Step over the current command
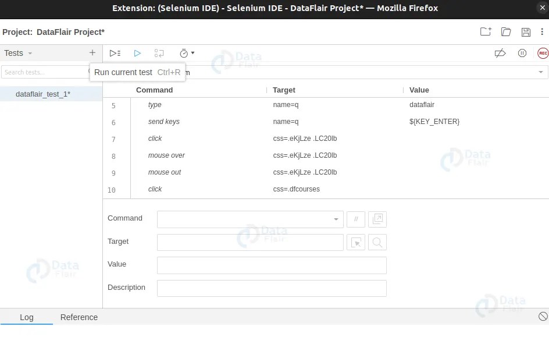Screen dimensions: 549x337 (159, 53)
